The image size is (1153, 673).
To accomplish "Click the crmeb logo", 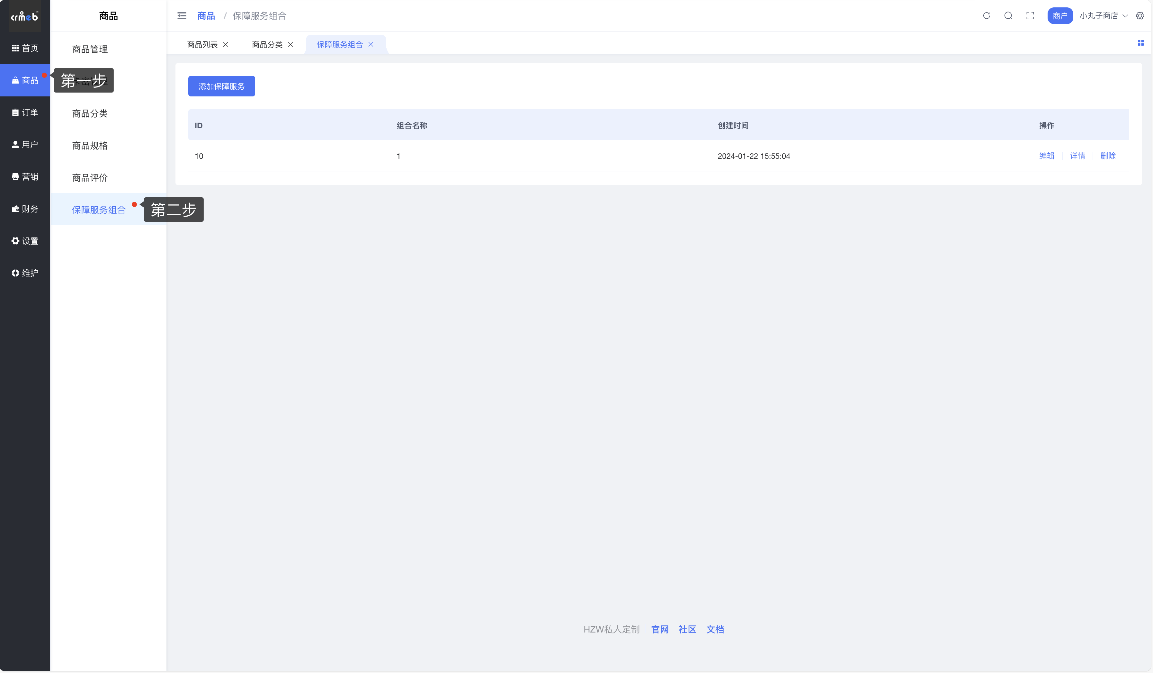I will tap(25, 16).
